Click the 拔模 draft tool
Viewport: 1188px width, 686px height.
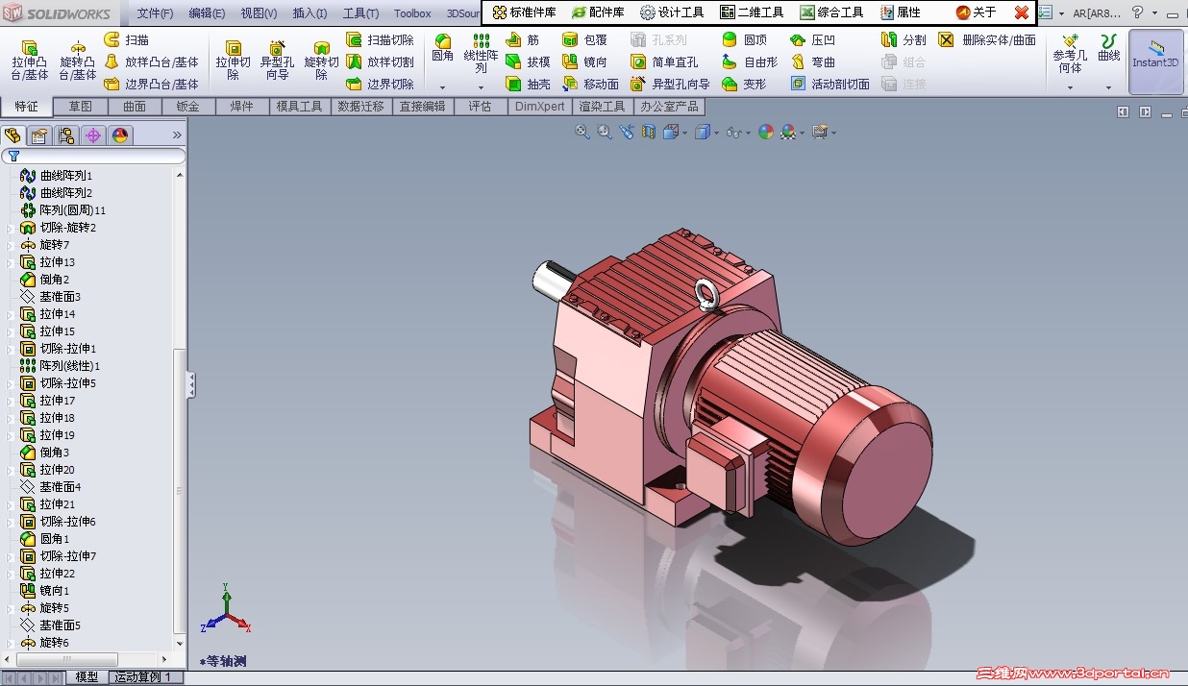tap(529, 62)
